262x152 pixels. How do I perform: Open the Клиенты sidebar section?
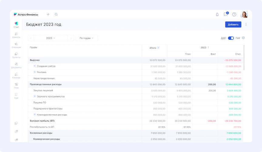coord(16,35)
